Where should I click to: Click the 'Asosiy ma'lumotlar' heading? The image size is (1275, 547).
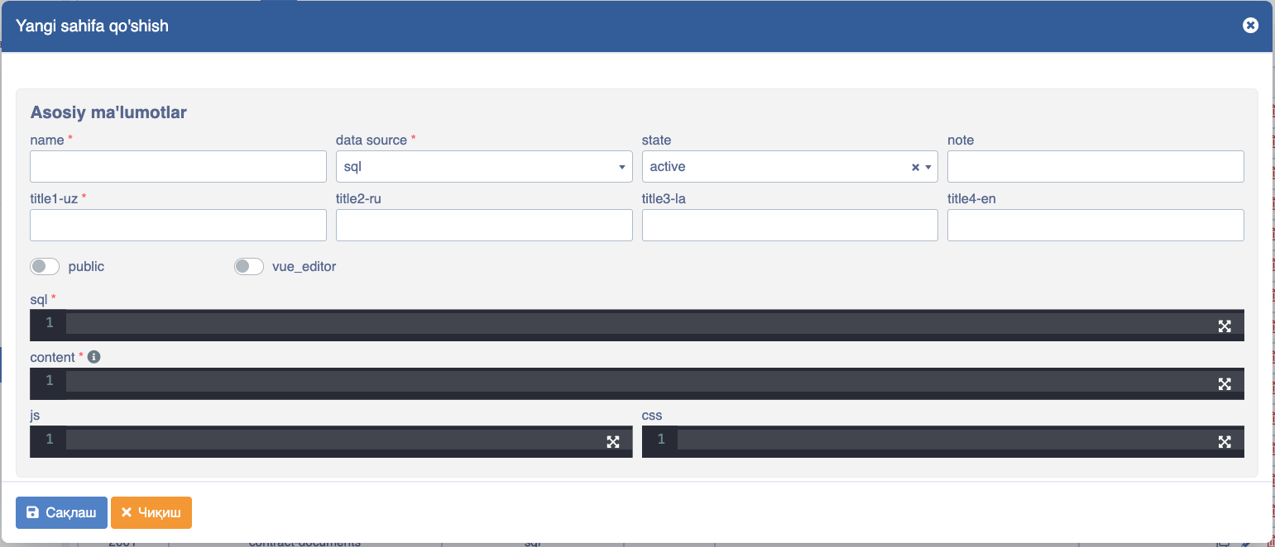point(108,112)
